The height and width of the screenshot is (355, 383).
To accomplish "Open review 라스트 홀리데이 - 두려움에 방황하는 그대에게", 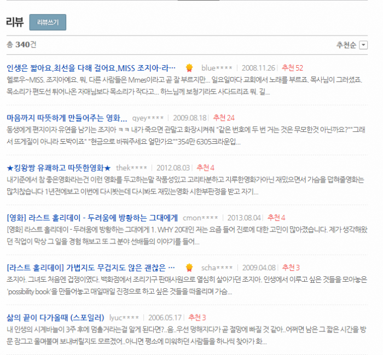I will point(92,218).
